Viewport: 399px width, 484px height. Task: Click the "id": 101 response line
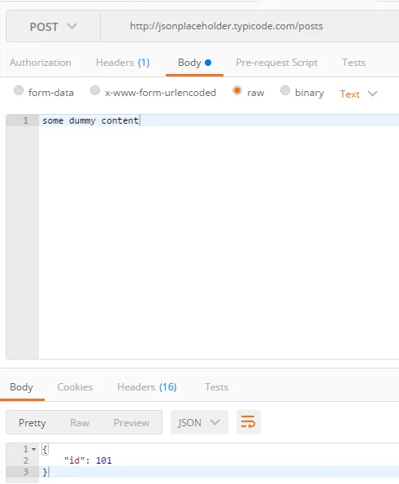[88, 460]
